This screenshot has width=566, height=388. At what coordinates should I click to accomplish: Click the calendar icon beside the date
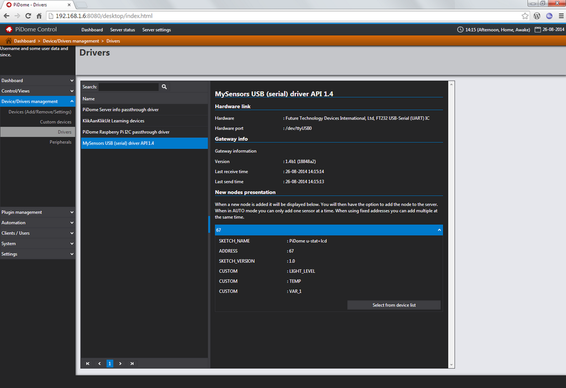coord(537,30)
